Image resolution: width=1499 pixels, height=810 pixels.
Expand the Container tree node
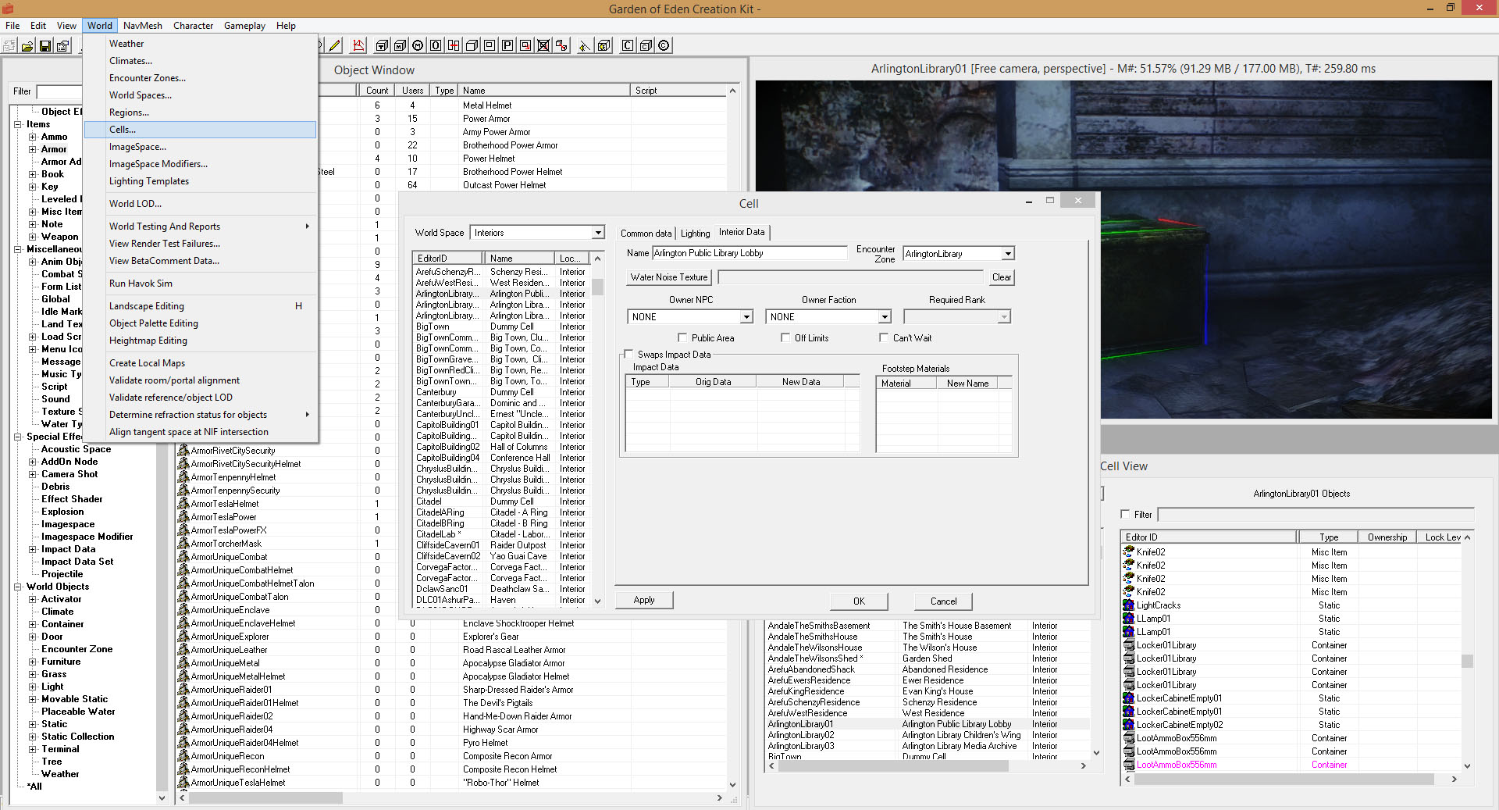[33, 624]
